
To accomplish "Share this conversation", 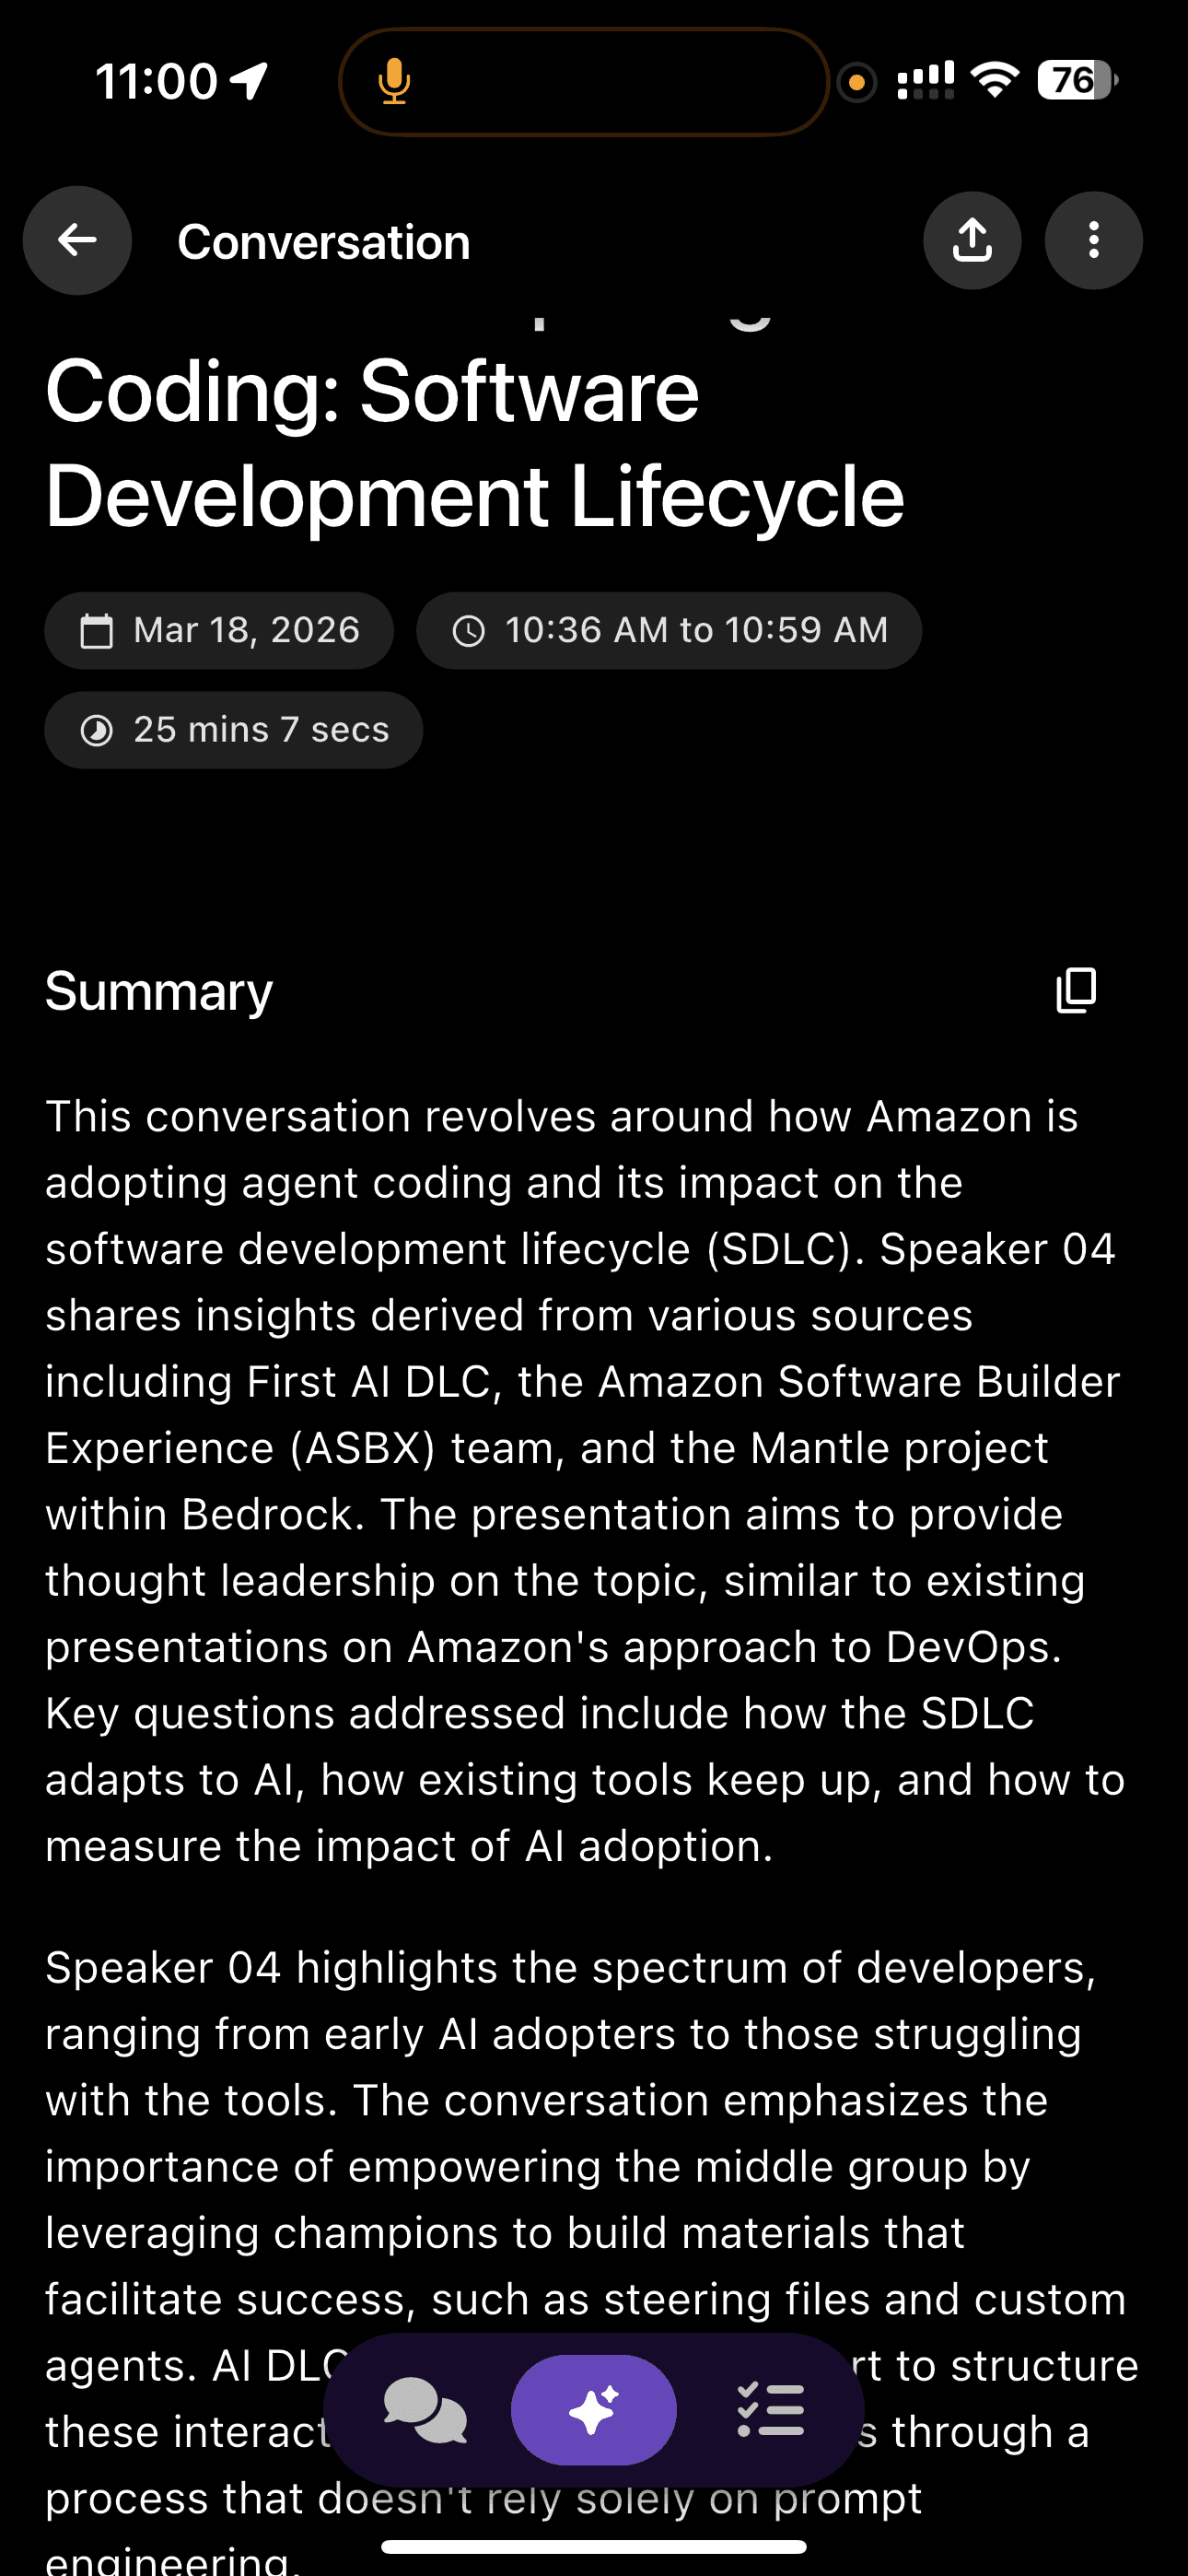I will coord(971,240).
